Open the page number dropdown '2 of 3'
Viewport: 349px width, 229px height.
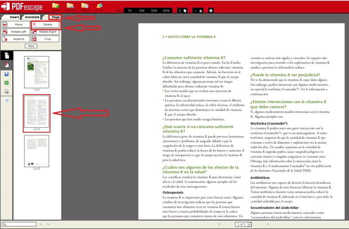point(243,224)
